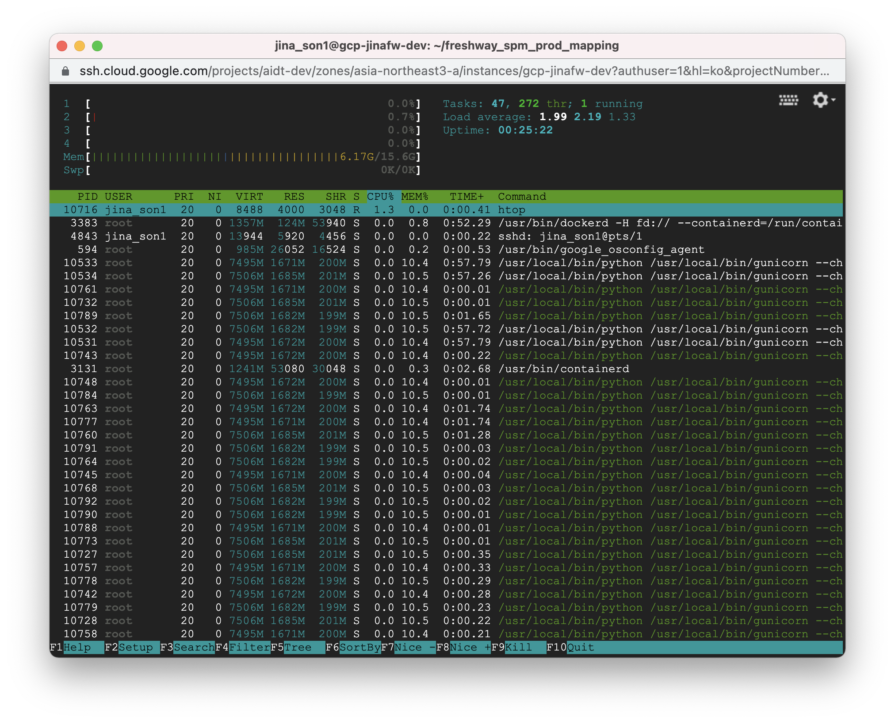The image size is (895, 723).
Task: Sort by the MEM% column header
Action: pyautogui.click(x=415, y=197)
